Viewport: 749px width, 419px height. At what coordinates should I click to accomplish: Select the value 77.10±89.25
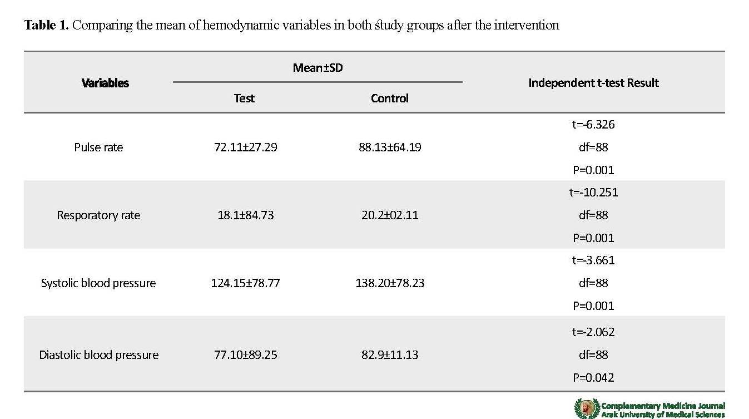pyautogui.click(x=245, y=355)
